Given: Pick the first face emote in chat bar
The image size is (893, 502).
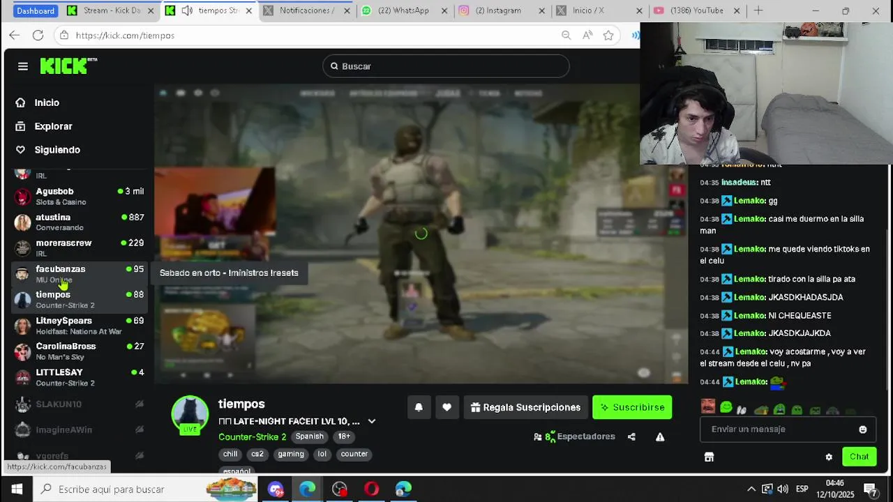Looking at the screenshot, I should coord(708,406).
